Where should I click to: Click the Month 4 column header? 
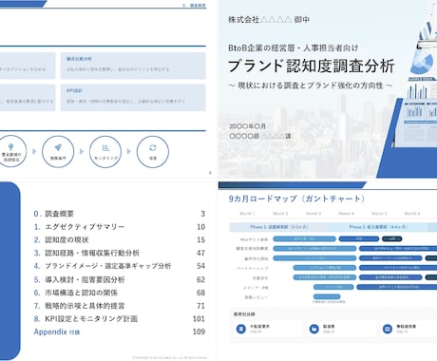(x=347, y=214)
